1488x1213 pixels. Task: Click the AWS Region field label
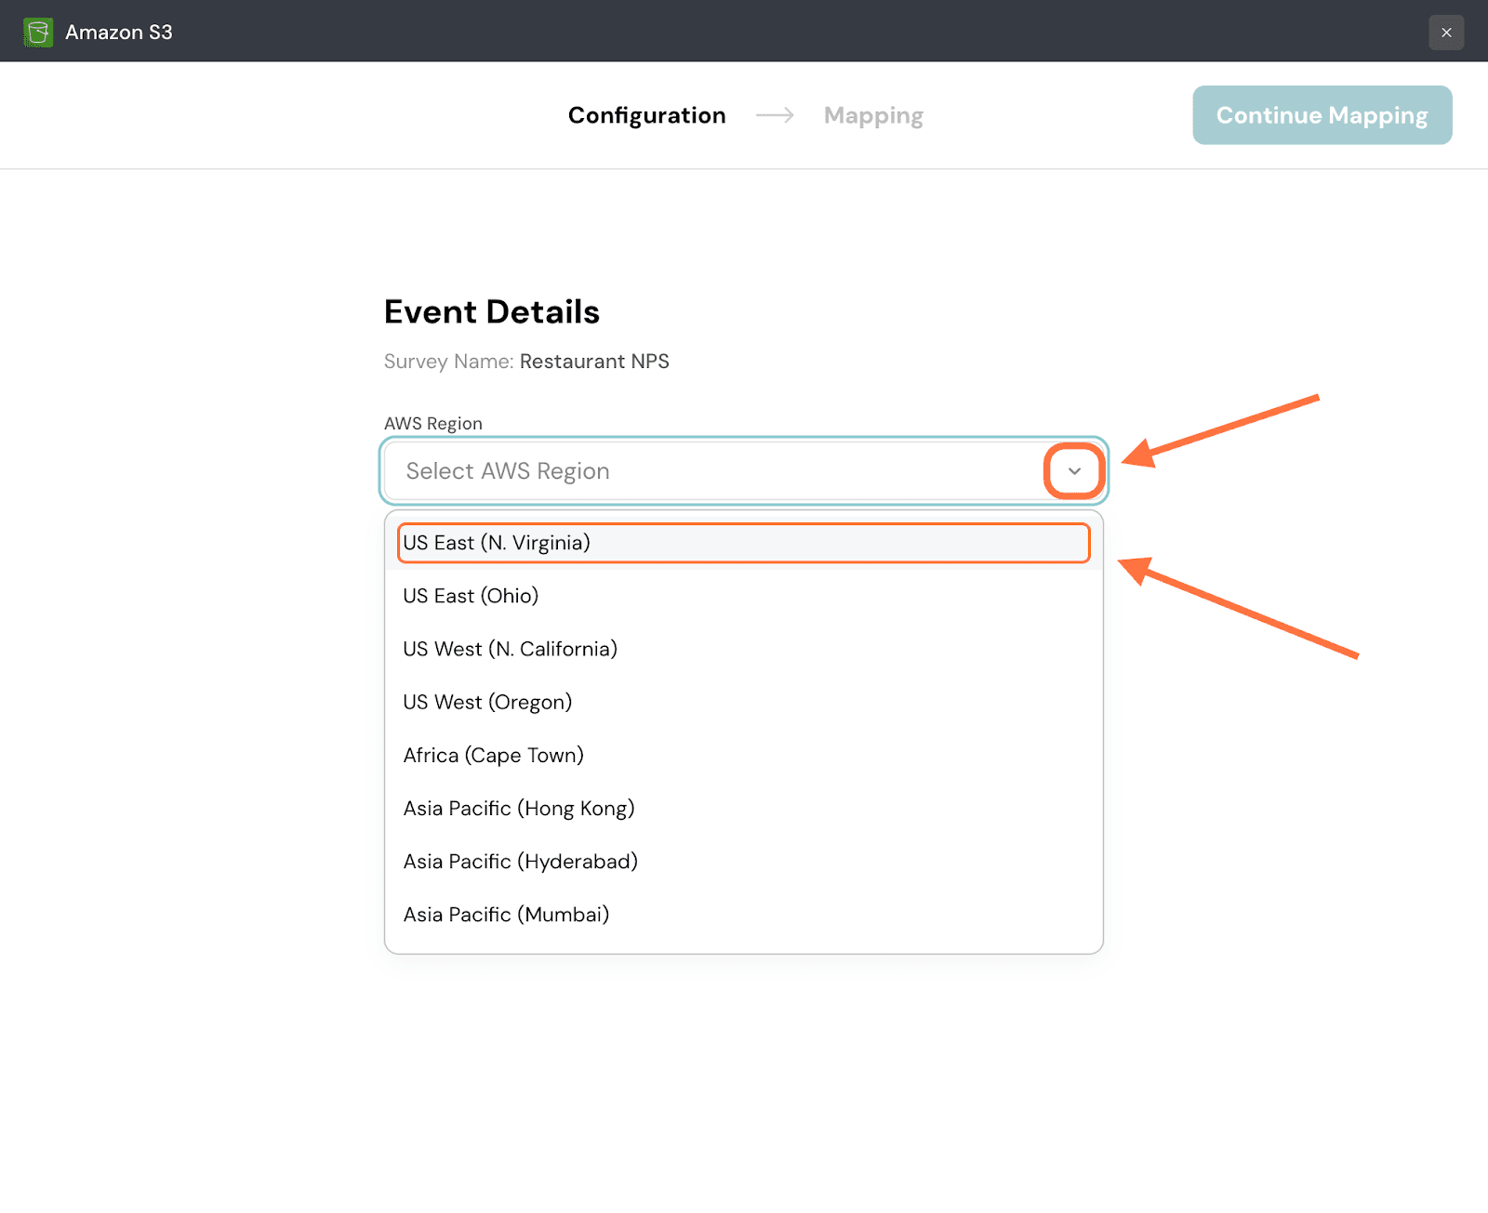tap(433, 424)
